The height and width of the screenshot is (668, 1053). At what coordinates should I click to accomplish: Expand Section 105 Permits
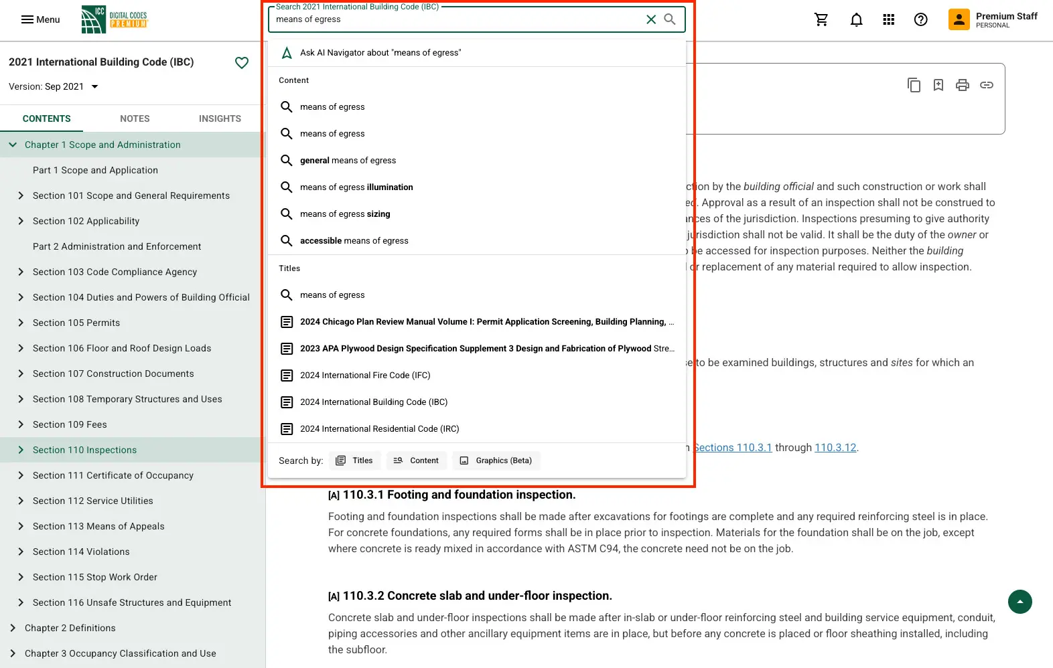point(20,323)
